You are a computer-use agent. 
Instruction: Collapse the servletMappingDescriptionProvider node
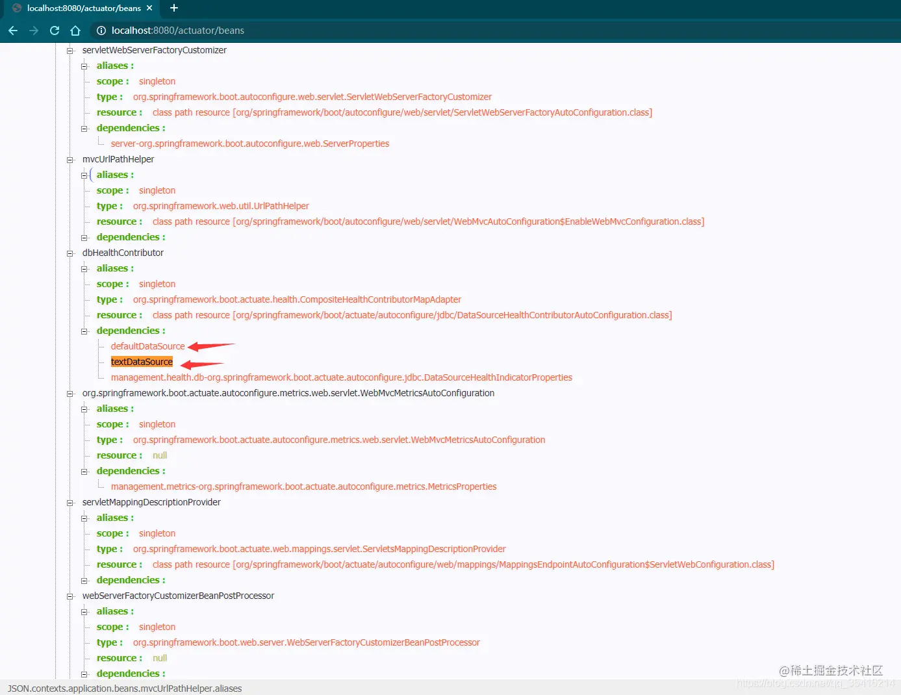[70, 503]
